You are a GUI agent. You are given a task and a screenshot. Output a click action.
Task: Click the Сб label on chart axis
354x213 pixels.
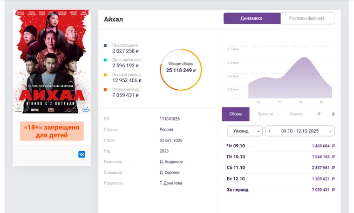click(x=301, y=102)
